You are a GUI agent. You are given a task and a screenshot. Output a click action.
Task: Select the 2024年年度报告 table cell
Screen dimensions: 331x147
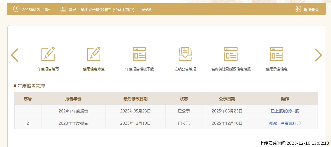click(x=73, y=111)
